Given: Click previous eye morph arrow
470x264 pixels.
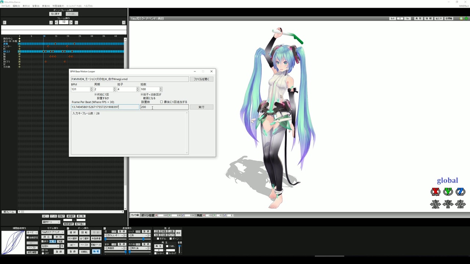Looking at the screenshot, I should pyautogui.click(x=105, y=235).
